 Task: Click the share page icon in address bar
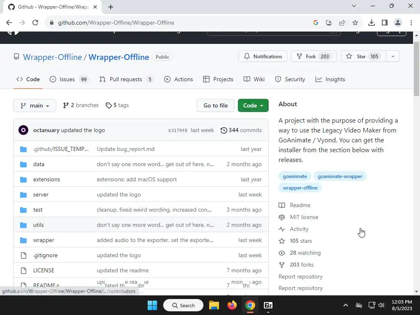pyautogui.click(x=342, y=23)
